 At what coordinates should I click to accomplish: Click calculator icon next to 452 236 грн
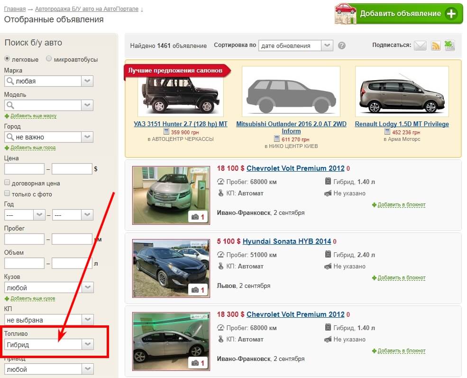387,132
